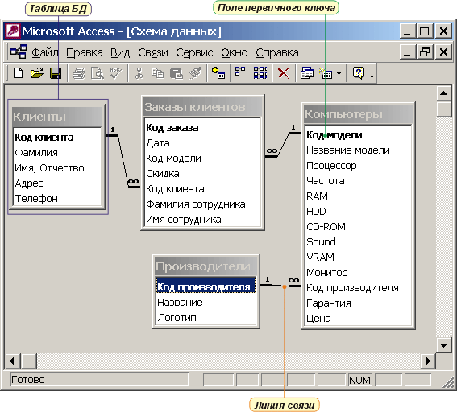The width and height of the screenshot is (457, 412).
Task: Open the New Object dropdown arrow
Action: pos(339,73)
